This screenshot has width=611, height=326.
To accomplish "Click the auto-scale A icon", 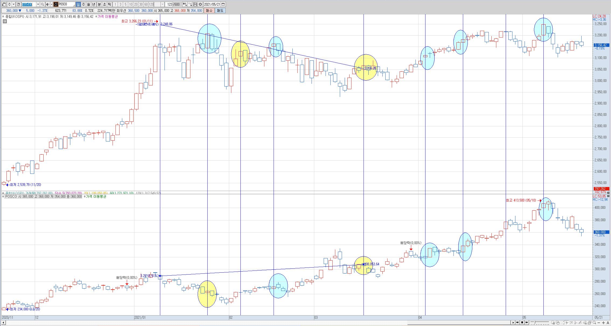I will [608, 322].
